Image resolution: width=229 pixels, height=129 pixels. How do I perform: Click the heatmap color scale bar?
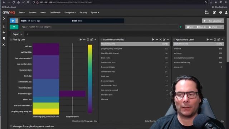click(90, 79)
